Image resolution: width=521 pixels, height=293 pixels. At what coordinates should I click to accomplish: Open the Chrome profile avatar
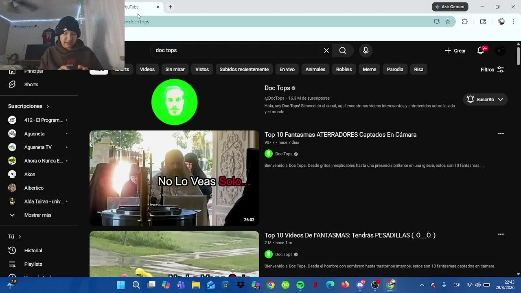point(501,22)
